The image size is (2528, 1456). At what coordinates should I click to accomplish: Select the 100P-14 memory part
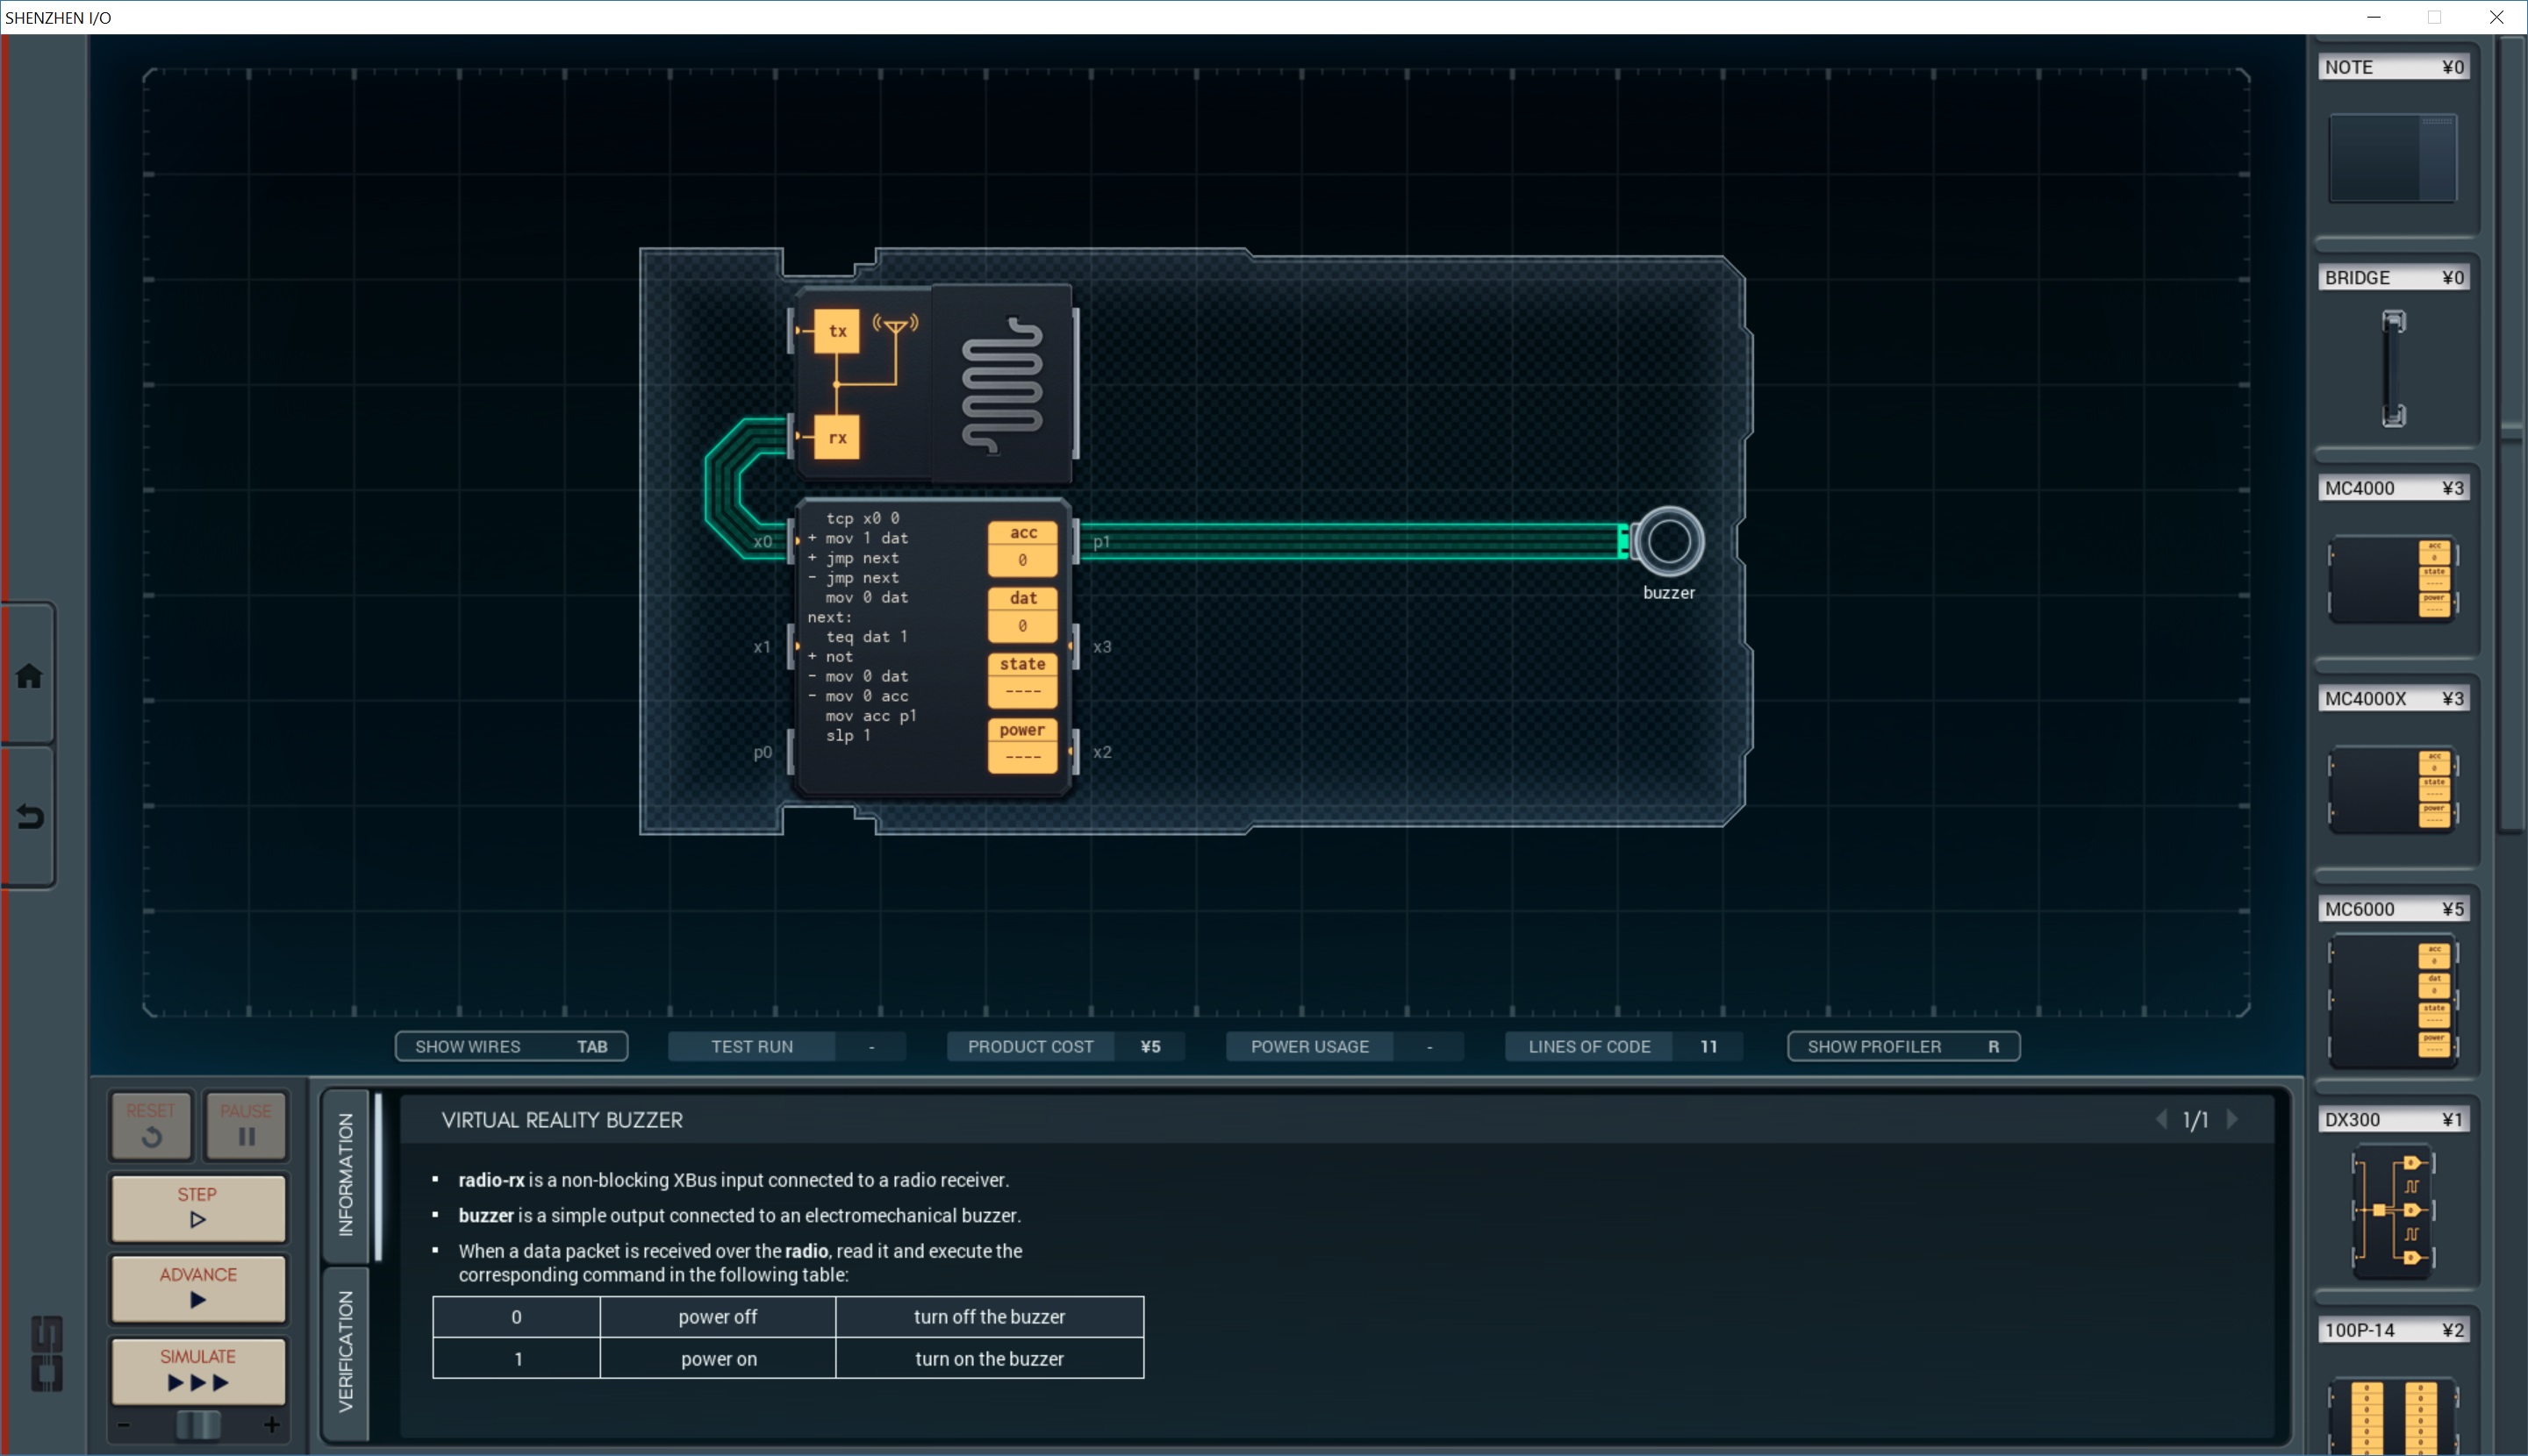tap(2392, 1415)
